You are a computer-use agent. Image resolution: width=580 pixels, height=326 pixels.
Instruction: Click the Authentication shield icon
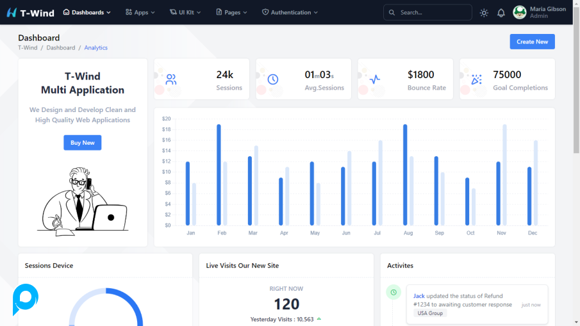coord(265,12)
